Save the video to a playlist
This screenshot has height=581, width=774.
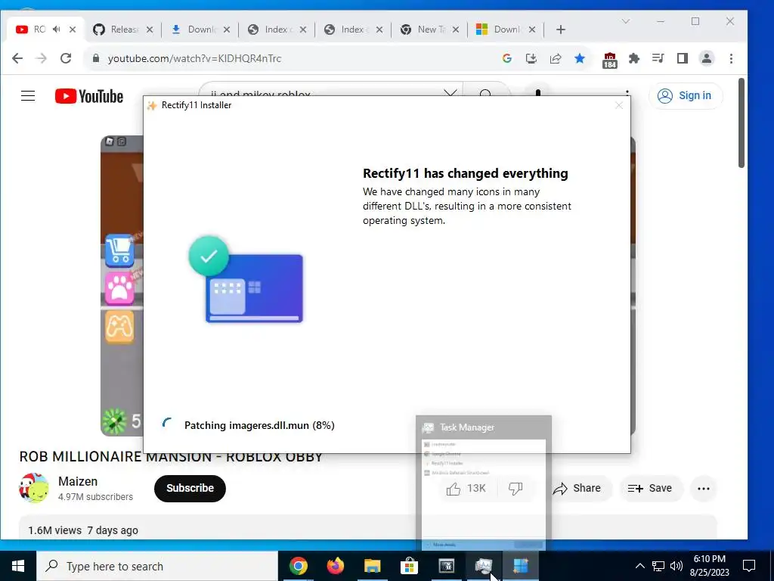(650, 488)
